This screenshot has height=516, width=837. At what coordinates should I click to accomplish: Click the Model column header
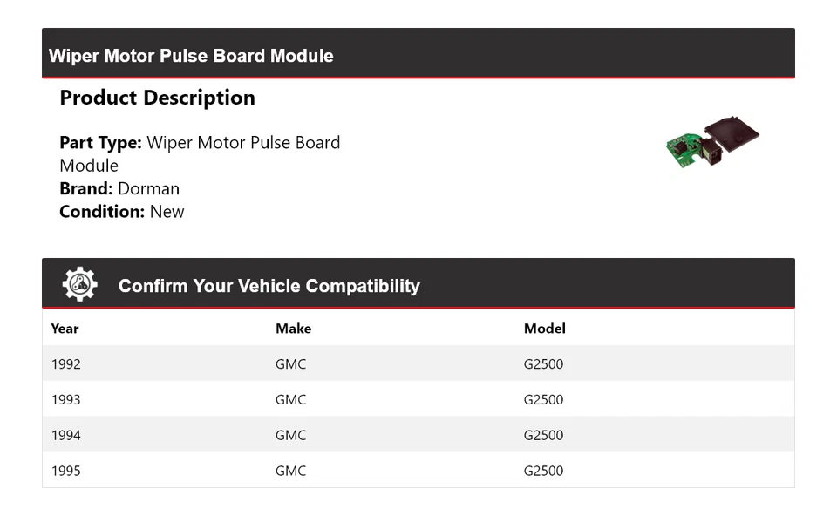click(x=544, y=329)
